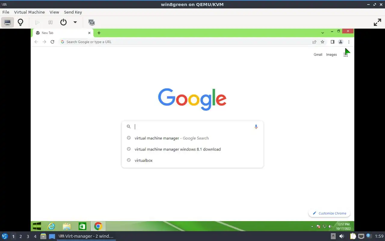Open the Send Key menu
This screenshot has height=241, width=385.
[73, 12]
